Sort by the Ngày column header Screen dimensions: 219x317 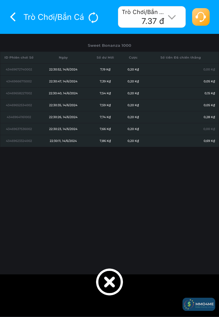pyautogui.click(x=63, y=58)
